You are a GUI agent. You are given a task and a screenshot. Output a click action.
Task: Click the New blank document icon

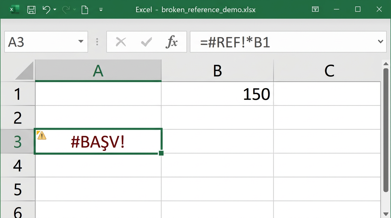85,10
